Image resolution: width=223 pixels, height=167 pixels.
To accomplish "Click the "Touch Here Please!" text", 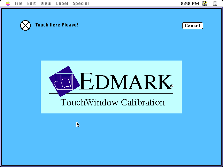I will click(57, 25).
